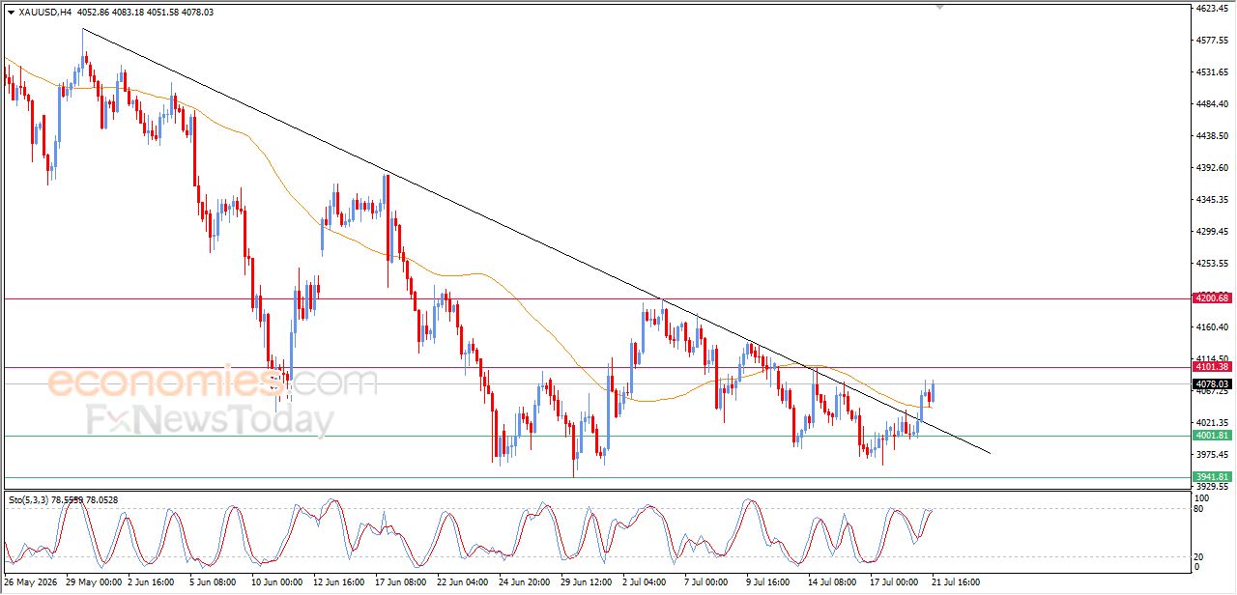The image size is (1237, 595).
Task: Click the 4392.60 price axis label
Action: (x=1211, y=168)
